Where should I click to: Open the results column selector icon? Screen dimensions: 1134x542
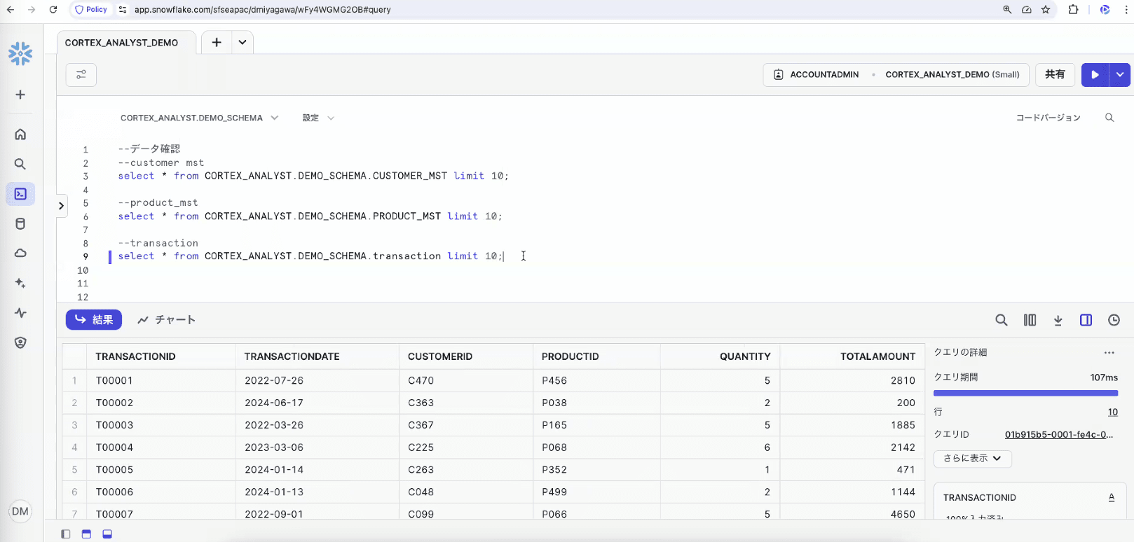[x=1030, y=320]
